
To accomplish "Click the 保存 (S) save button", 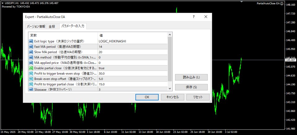I will pos(191,87).
